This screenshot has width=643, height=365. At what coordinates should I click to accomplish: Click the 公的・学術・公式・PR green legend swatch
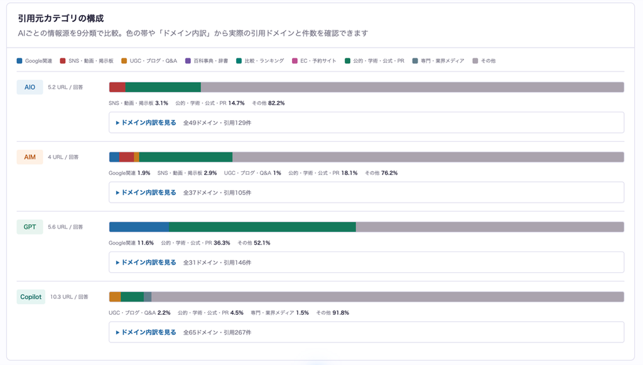pos(347,61)
